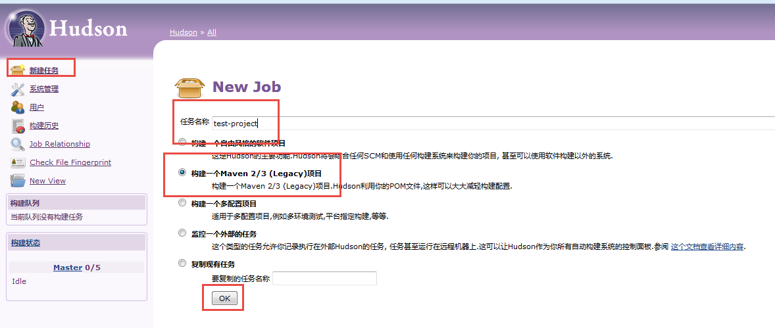Click the Hudson title text in header
The image size is (775, 328).
tap(88, 29)
